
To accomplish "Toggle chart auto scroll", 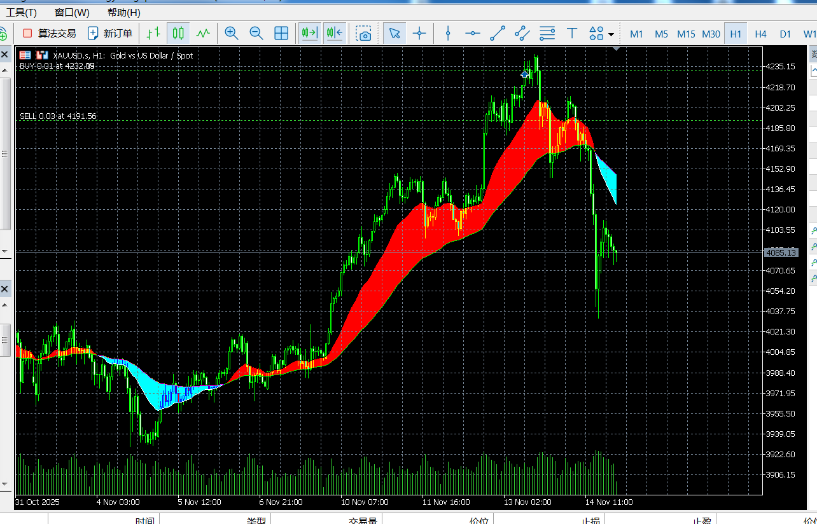I will point(310,34).
